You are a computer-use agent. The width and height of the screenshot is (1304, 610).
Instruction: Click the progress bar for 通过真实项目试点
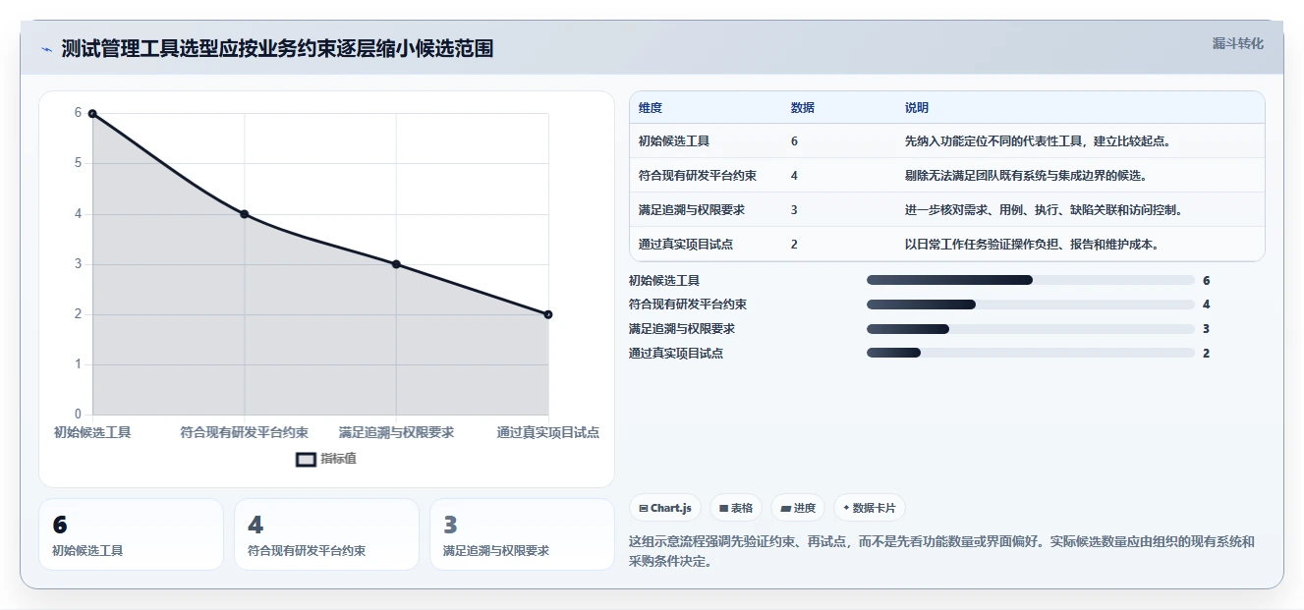click(1030, 353)
